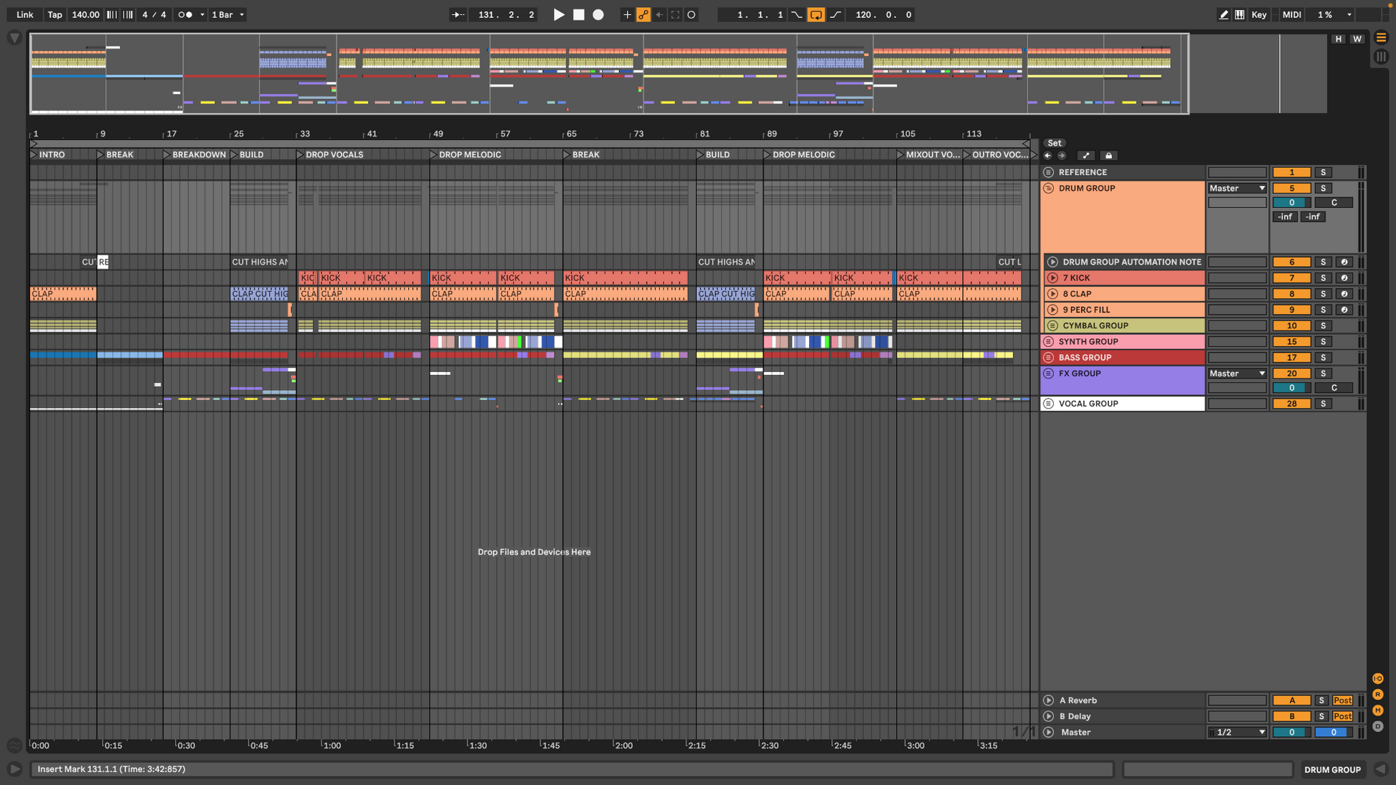The width and height of the screenshot is (1396, 785).
Task: Toggle the SYNTH GROUP track activator 15
Action: [x=1291, y=341]
